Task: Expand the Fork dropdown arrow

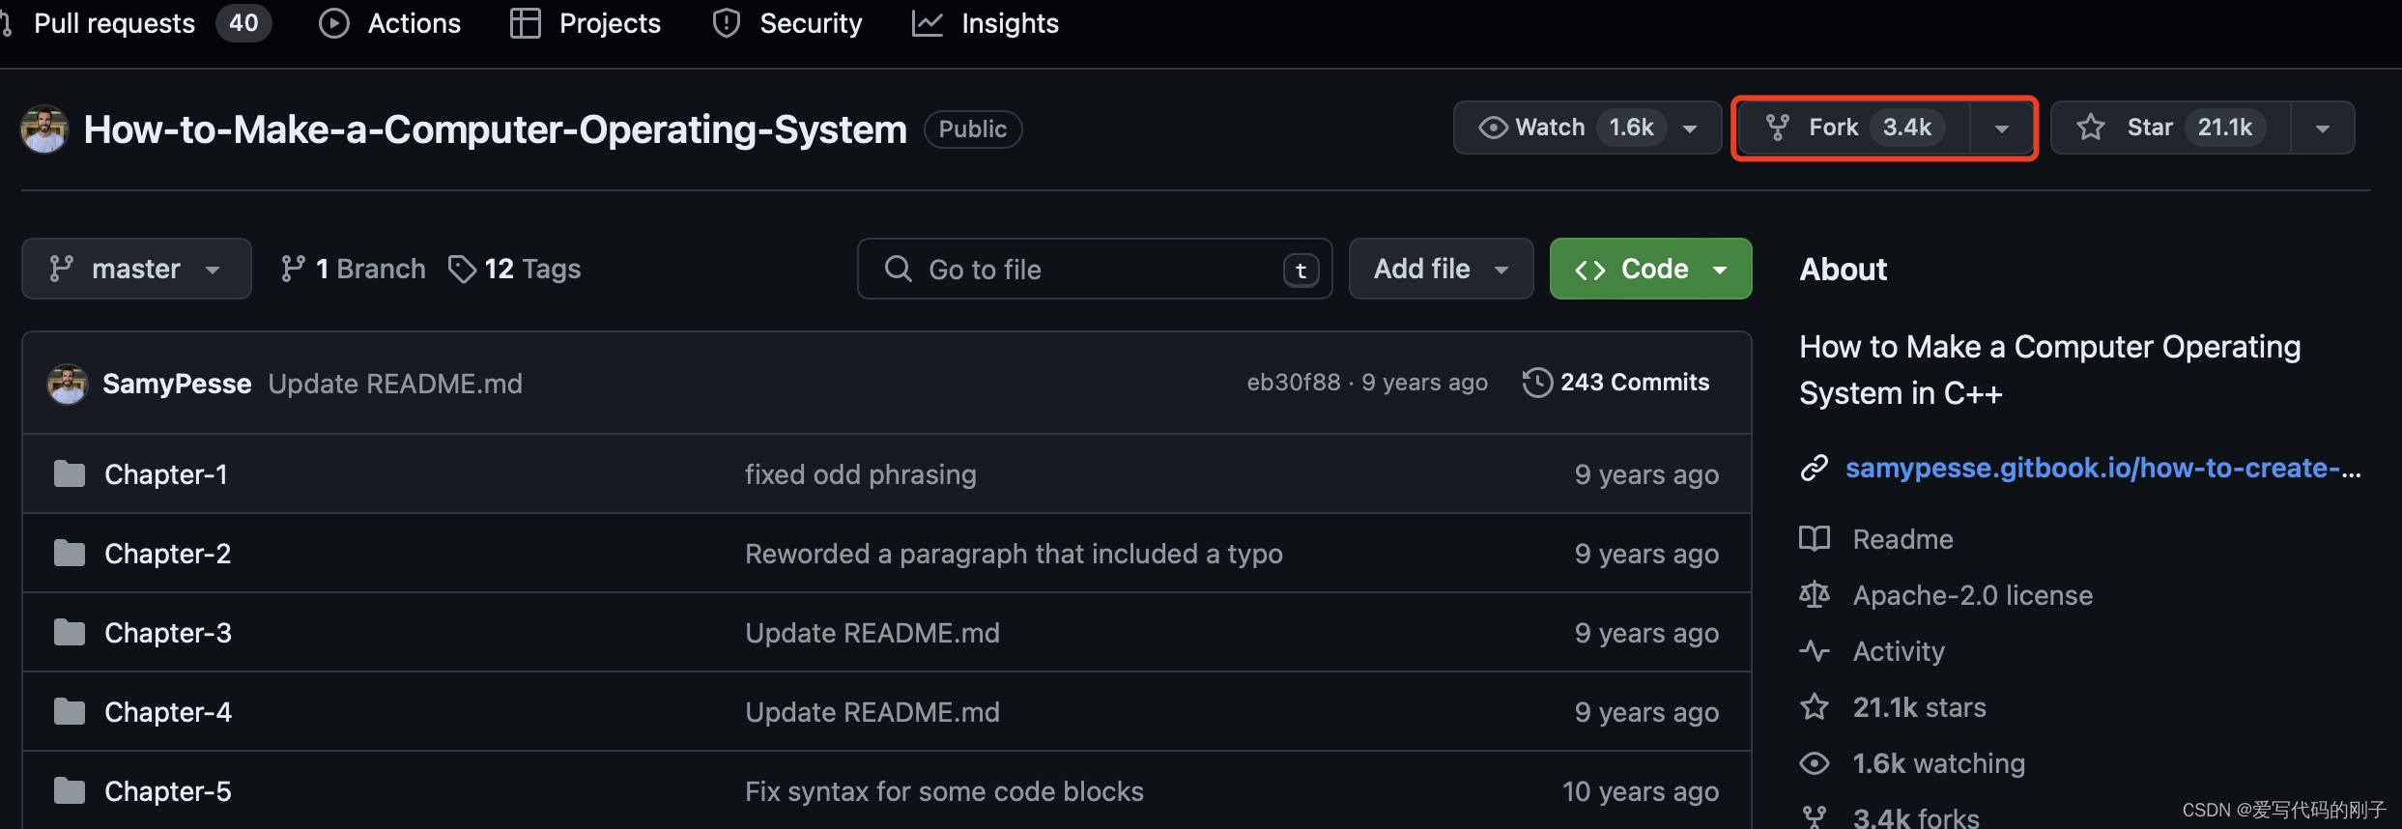Action: [x=2002, y=128]
